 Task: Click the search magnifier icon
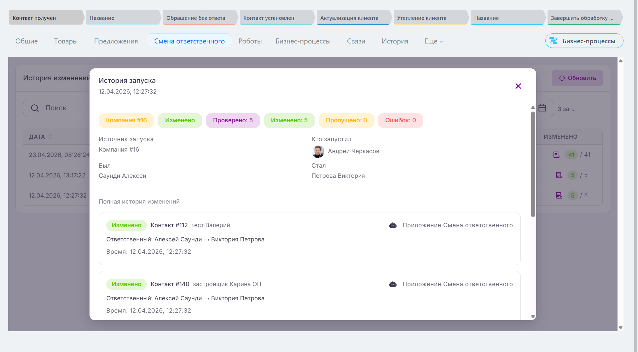pyautogui.click(x=35, y=108)
